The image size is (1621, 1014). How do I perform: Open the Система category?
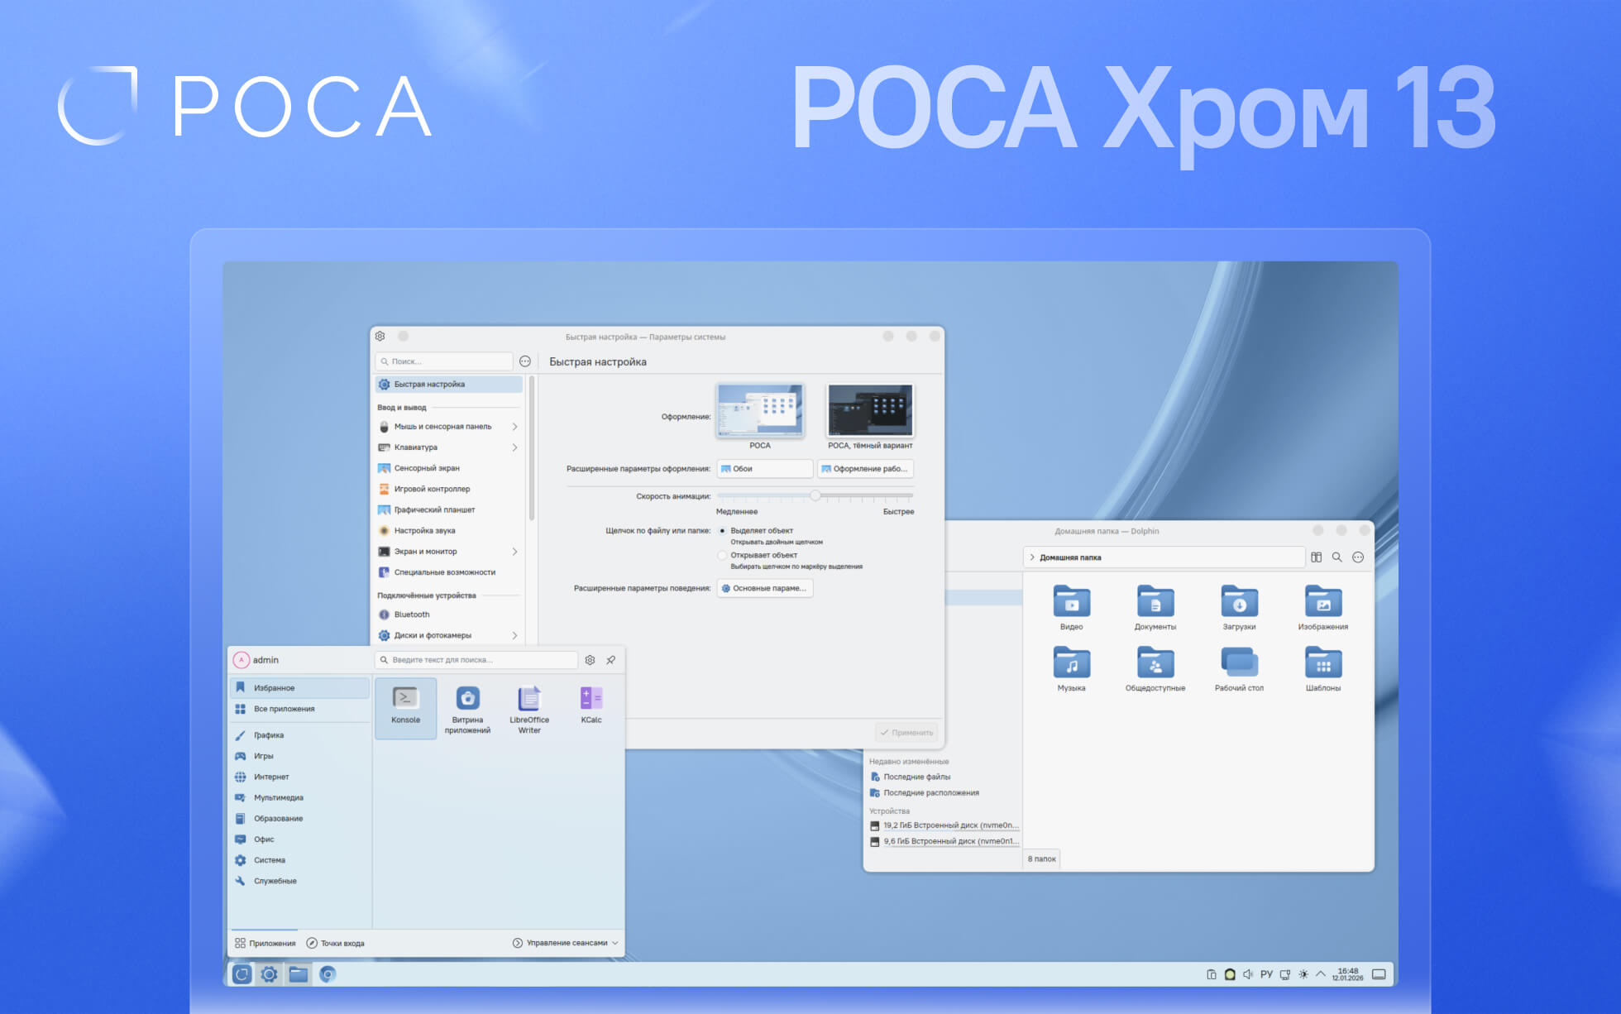tap(299, 860)
